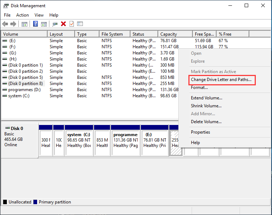The width and height of the screenshot is (272, 215).
Task: Click Help entry in context menu
Action: tap(195, 143)
